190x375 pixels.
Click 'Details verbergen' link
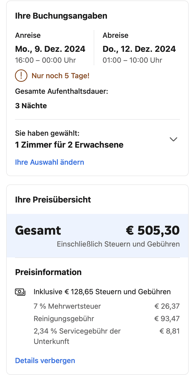click(45, 360)
